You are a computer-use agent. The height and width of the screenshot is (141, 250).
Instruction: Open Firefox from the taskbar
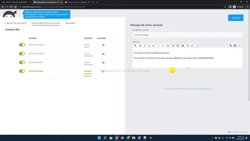122,138
